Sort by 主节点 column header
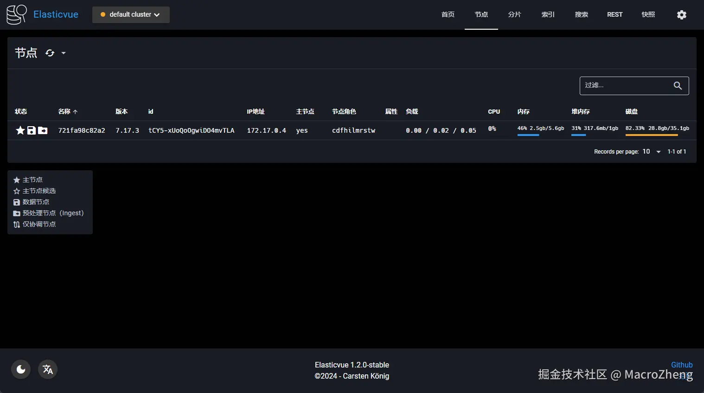The width and height of the screenshot is (704, 393). pyautogui.click(x=305, y=111)
